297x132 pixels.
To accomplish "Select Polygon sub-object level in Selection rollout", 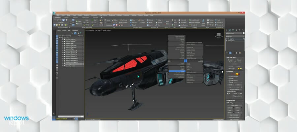I will pyautogui.click(x=237, y=74).
